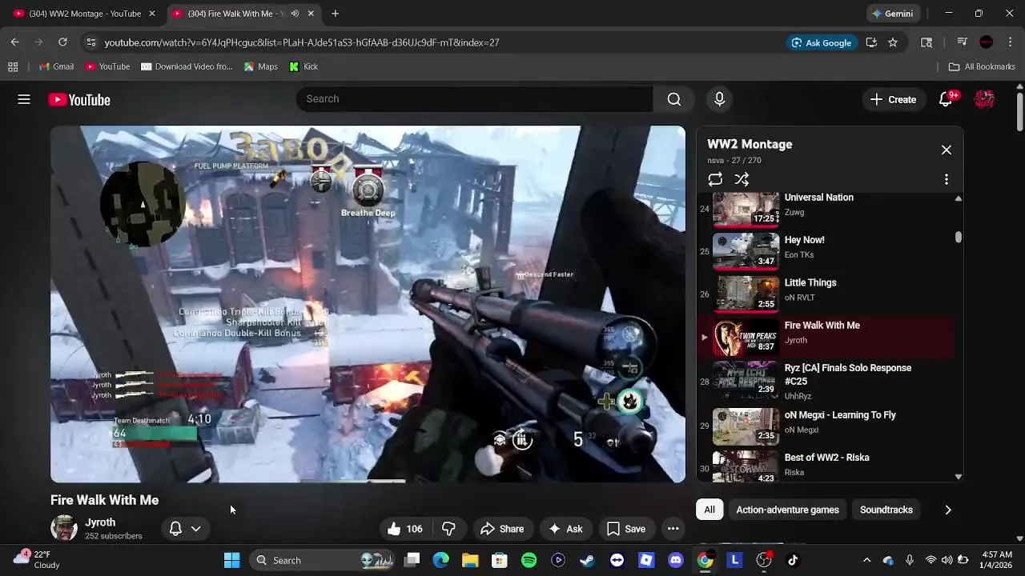
Task: Open Steam from taskbar
Action: (587, 560)
